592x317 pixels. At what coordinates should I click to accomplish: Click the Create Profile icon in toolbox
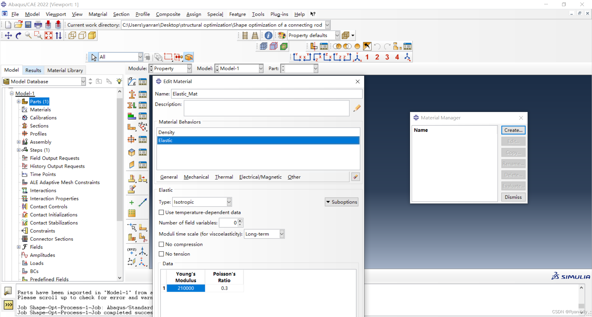pyautogui.click(x=132, y=139)
